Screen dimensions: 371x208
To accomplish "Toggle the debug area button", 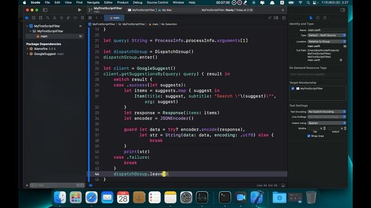I will click(283, 185).
